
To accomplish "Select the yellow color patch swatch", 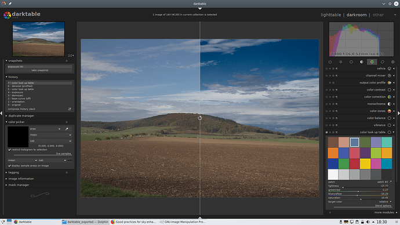I will (x=365, y=164).
